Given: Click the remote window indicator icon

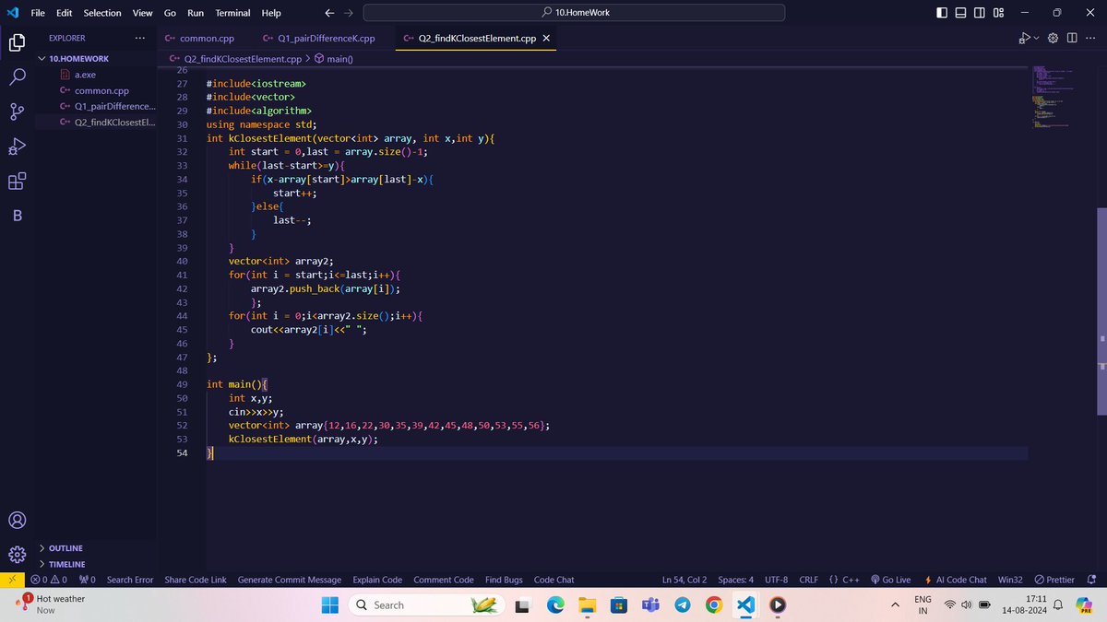Looking at the screenshot, I should [x=11, y=580].
